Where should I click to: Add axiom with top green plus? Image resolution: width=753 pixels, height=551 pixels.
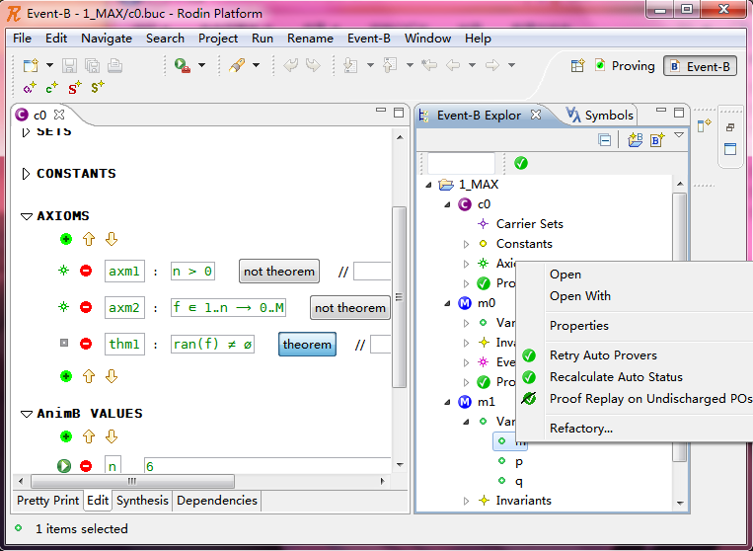66,239
